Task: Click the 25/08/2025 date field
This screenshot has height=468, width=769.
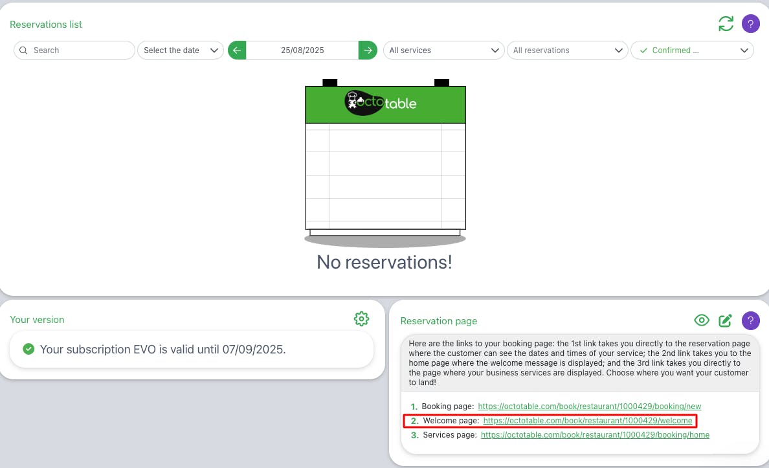Action: pyautogui.click(x=302, y=50)
